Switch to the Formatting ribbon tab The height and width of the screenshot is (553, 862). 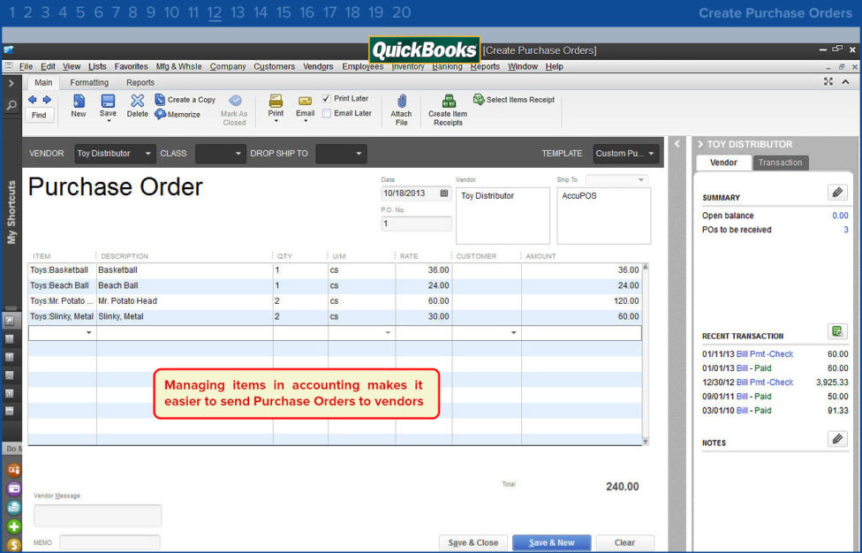click(89, 82)
